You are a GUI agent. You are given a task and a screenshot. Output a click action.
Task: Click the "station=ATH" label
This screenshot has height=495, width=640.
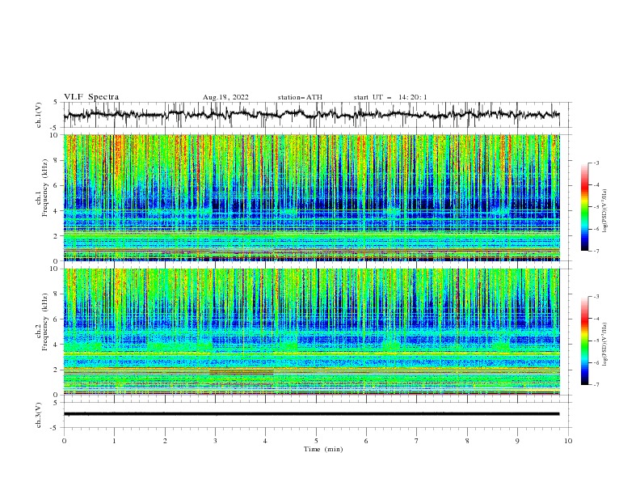pos(300,97)
